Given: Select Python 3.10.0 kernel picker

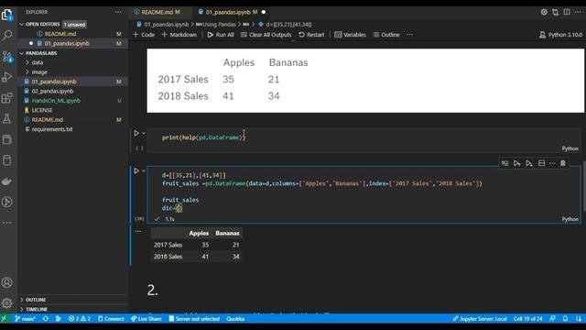Looking at the screenshot, I should (560, 35).
